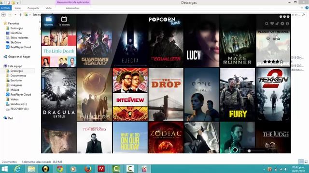Viewport: 309px width, 173px height.
Task: Open the Administrar ribbon tab
Action: [73, 8]
